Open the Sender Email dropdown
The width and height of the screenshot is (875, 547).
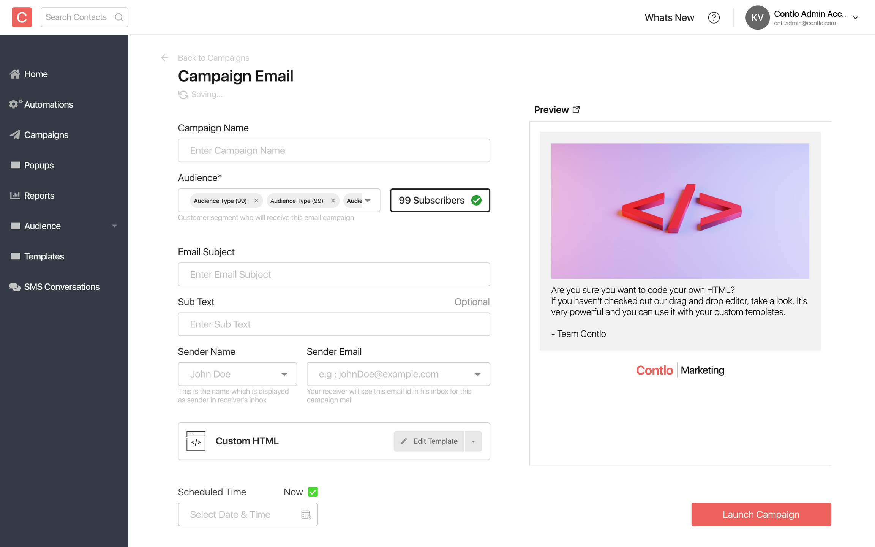coord(477,374)
